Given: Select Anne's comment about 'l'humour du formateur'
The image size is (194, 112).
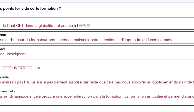Looking at the screenshot, I should [86, 40].
